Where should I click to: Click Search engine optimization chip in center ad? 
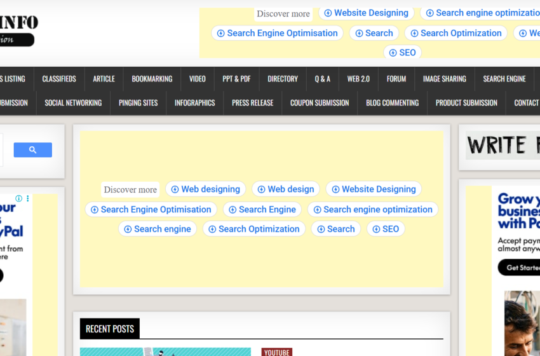(373, 210)
